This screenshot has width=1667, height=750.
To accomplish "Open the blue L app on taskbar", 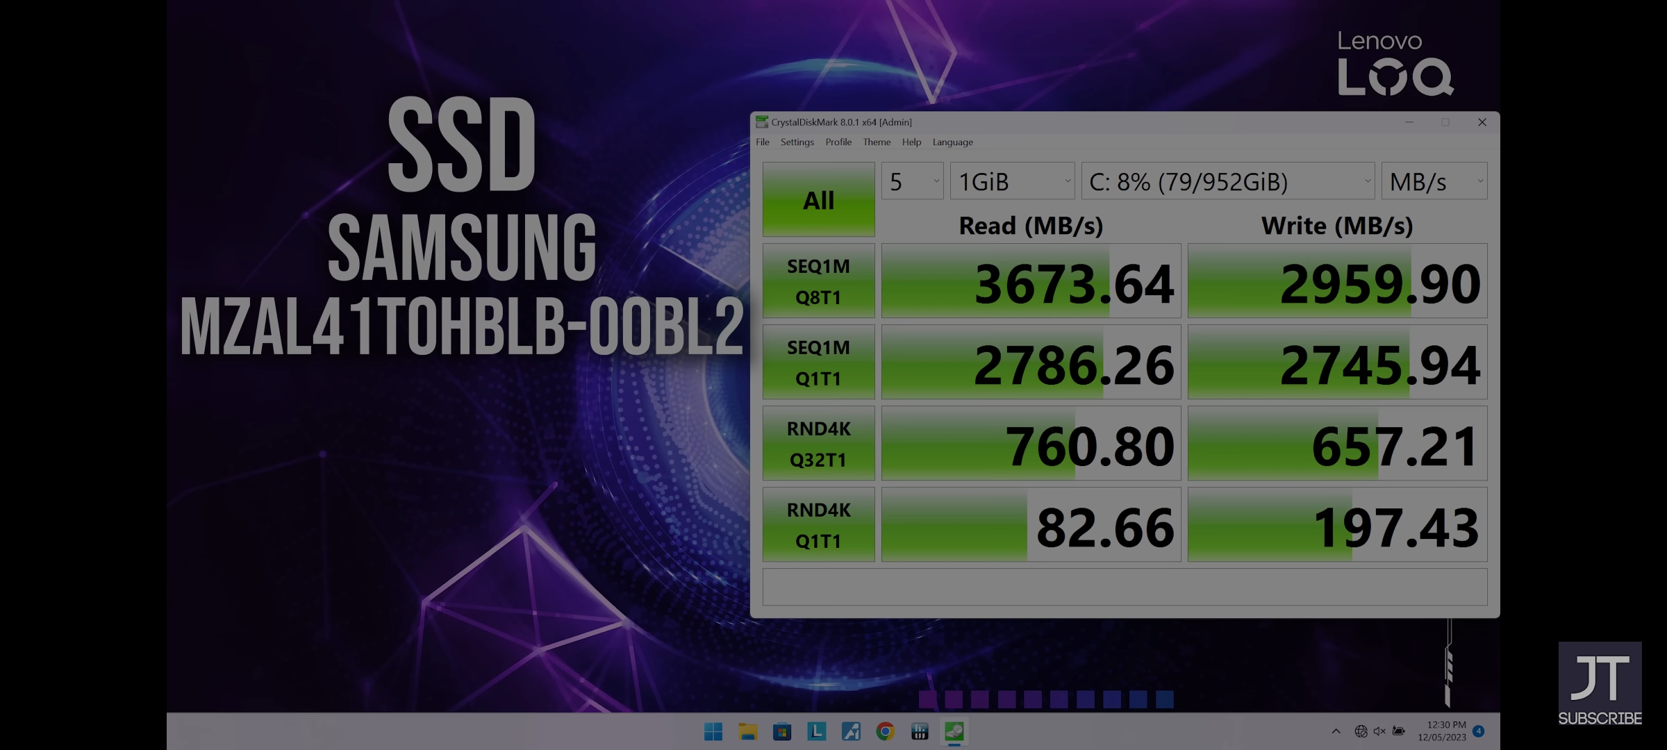I will [816, 731].
